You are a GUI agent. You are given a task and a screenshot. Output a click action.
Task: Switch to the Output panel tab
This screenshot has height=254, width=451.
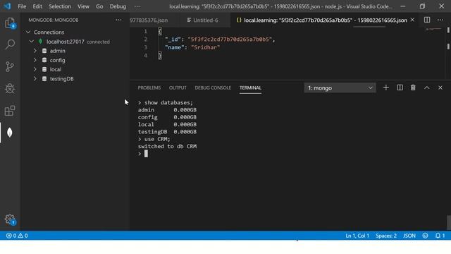pyautogui.click(x=178, y=87)
